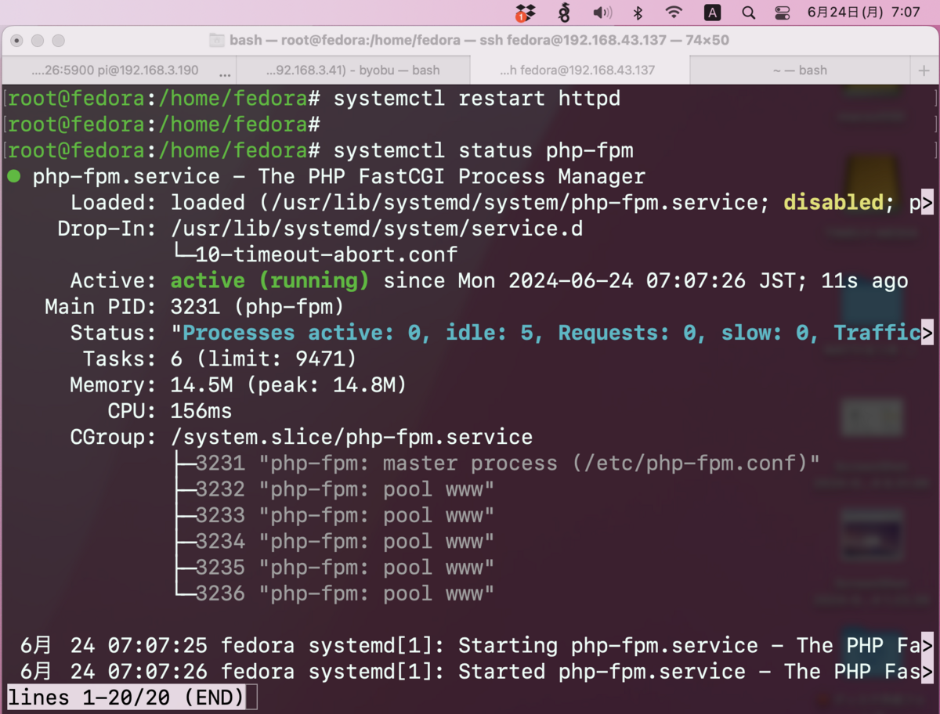
Task: Click the green zoom window button
Action: (x=58, y=40)
